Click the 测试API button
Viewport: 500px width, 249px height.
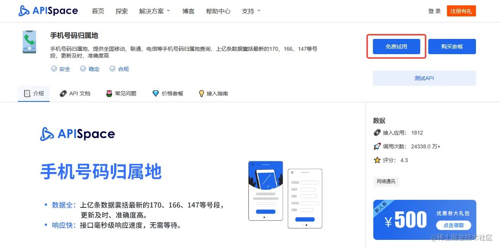click(x=424, y=78)
